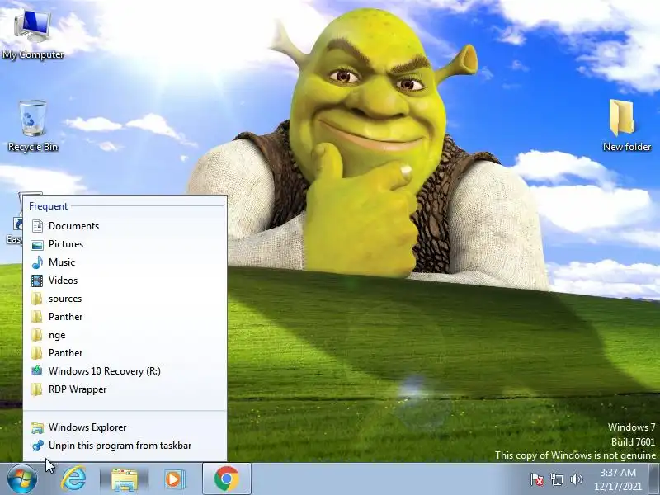The width and height of the screenshot is (660, 495).
Task: Click the Music note icon in list
Action: point(37,262)
